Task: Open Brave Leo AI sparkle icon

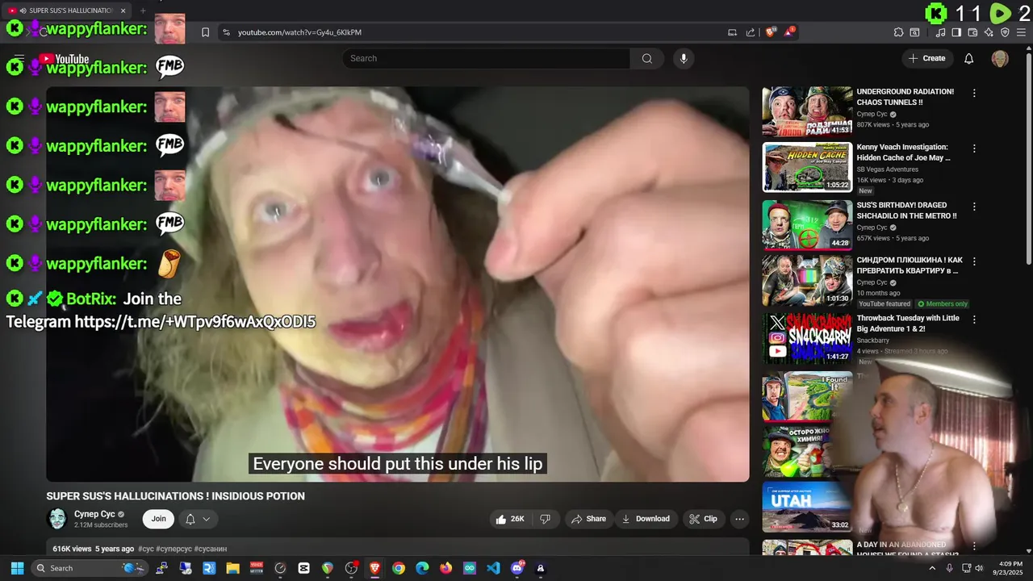Action: 989,32
